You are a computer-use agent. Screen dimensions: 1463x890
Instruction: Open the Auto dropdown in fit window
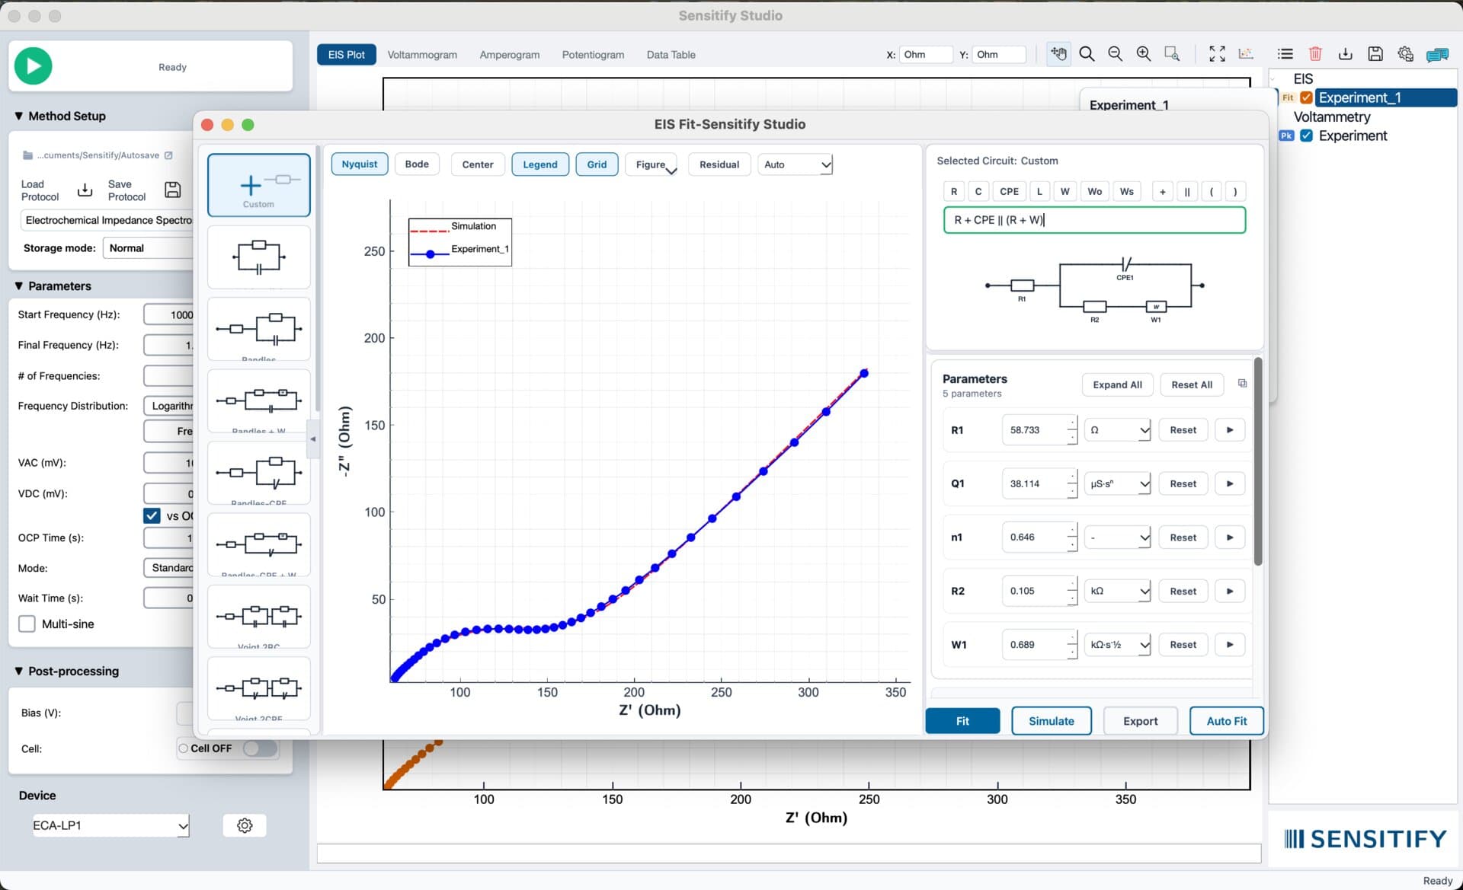click(x=796, y=164)
